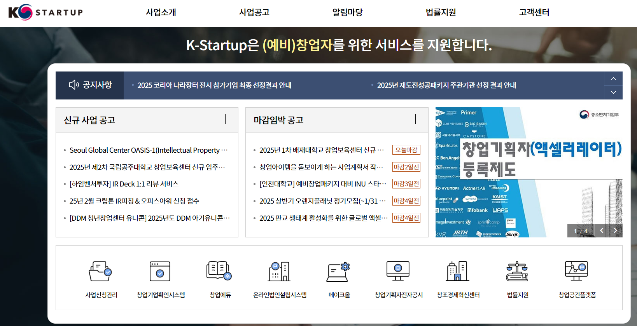Viewport: 637px width, 326px height.
Task: Open 크립톤 IR피칭 & 오피스아워 link
Action: pyautogui.click(x=134, y=201)
